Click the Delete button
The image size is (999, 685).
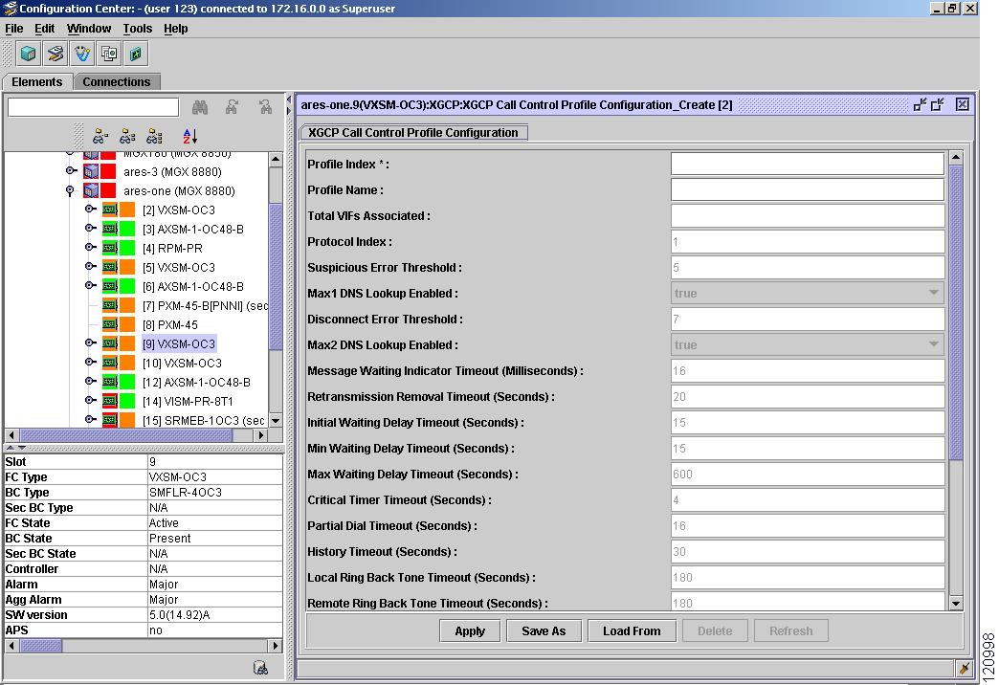pos(715,630)
